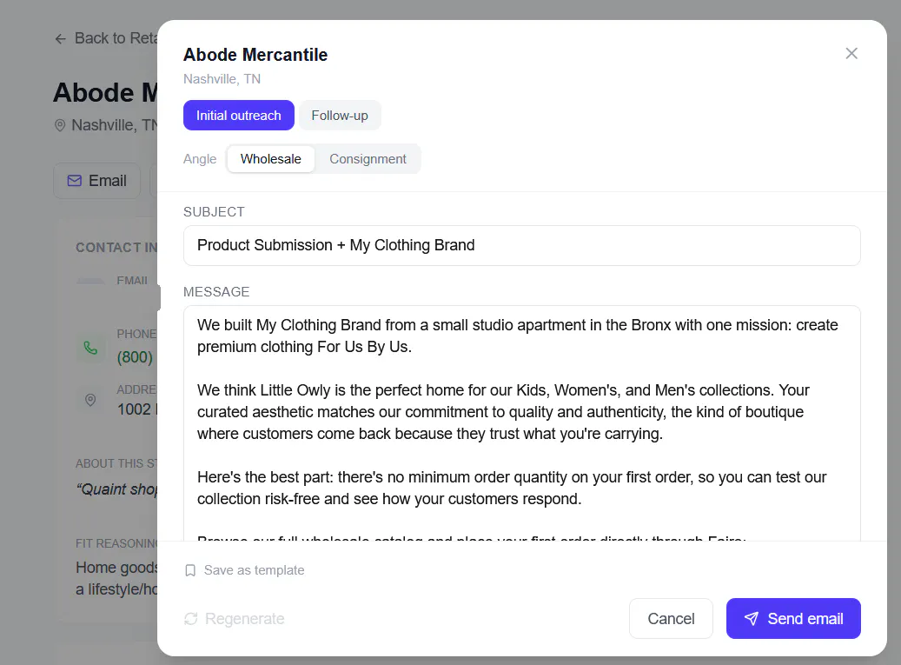The width and height of the screenshot is (901, 665).
Task: Choose the Consignment angle option
Action: point(368,159)
